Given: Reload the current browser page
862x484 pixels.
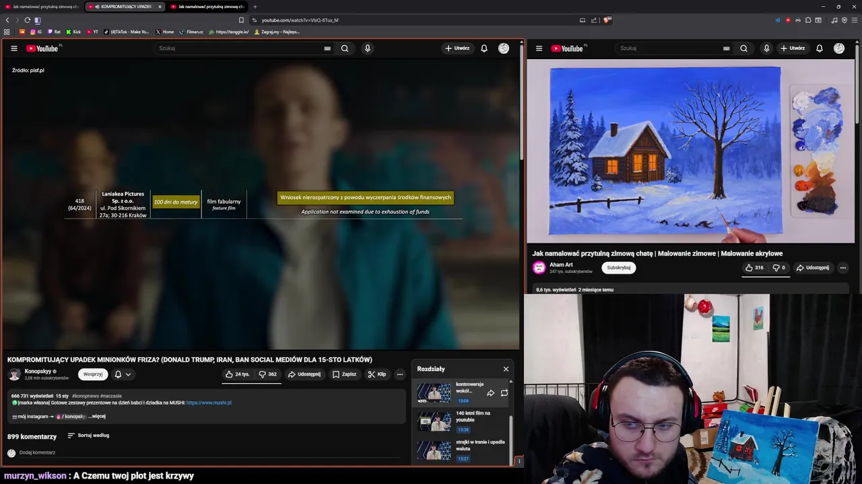Looking at the screenshot, I should coord(27,20).
